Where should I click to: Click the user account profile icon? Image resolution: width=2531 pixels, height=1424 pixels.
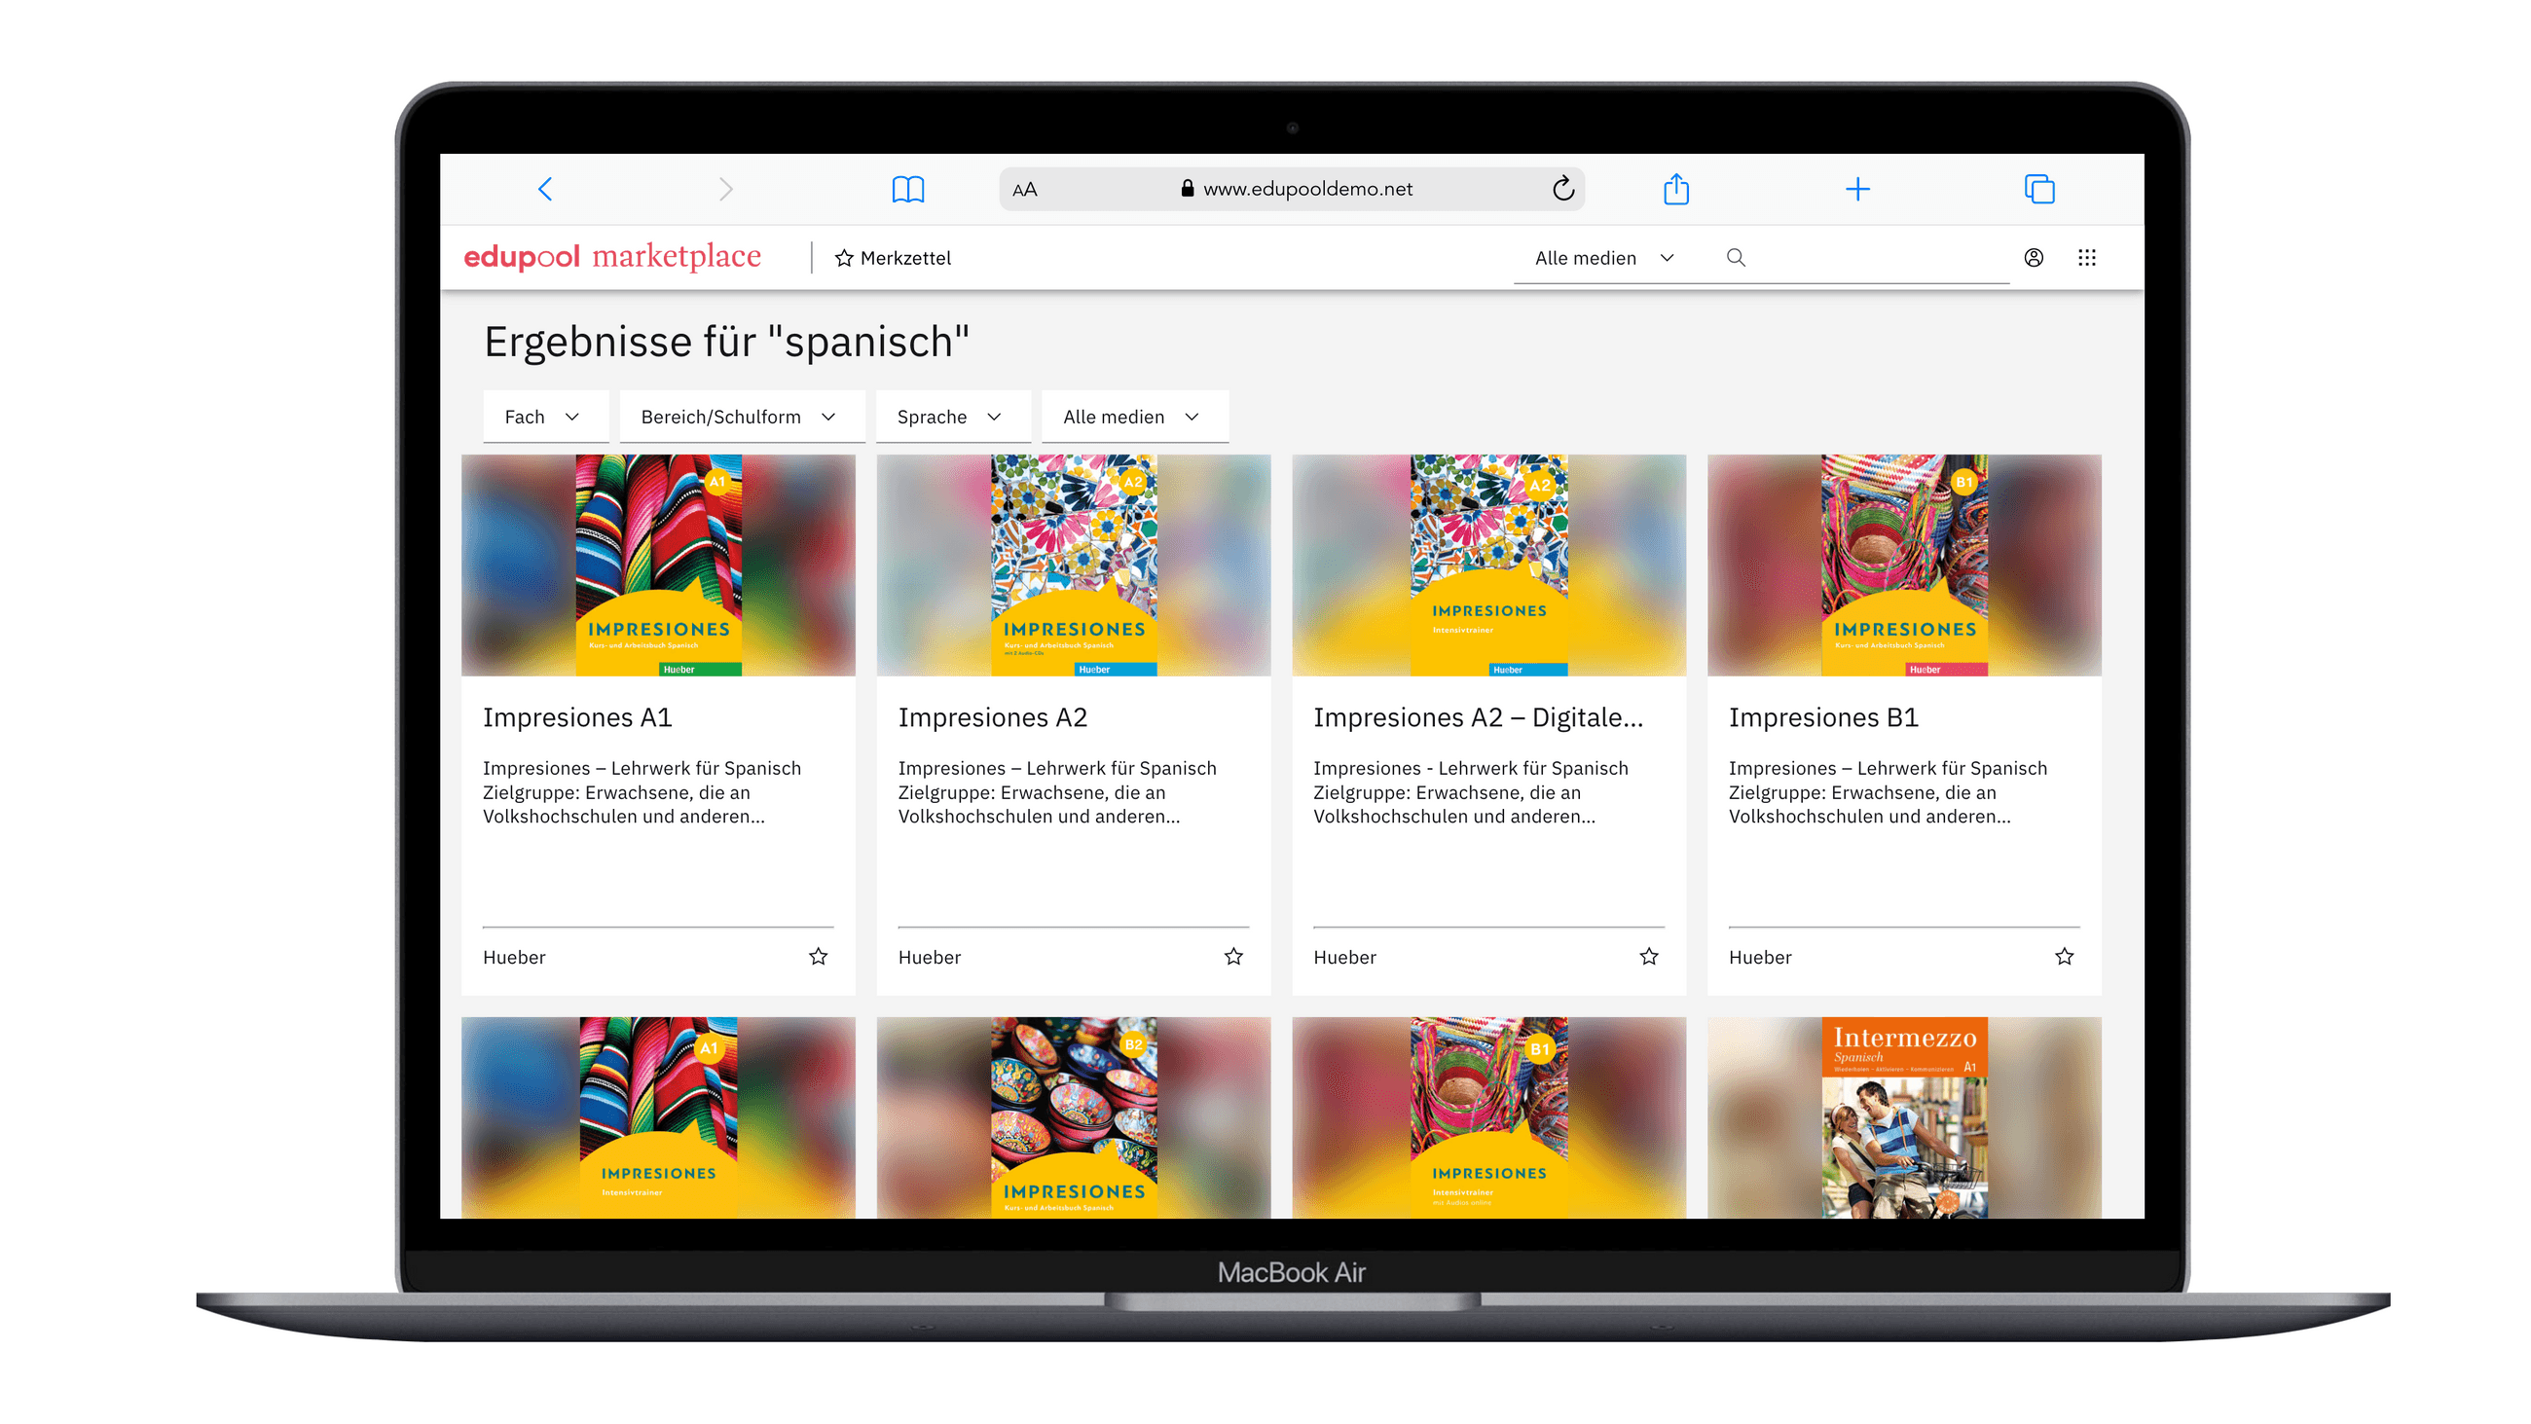coord(2033,258)
